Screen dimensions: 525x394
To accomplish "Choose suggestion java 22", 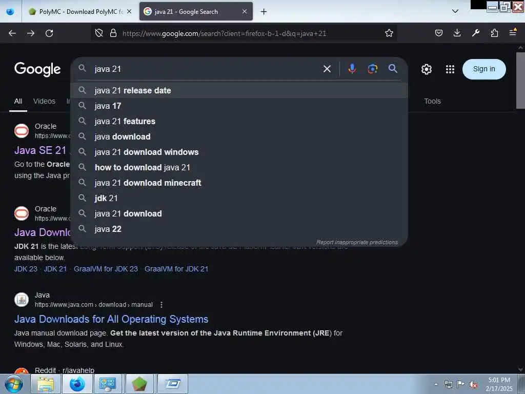I will pos(240,229).
